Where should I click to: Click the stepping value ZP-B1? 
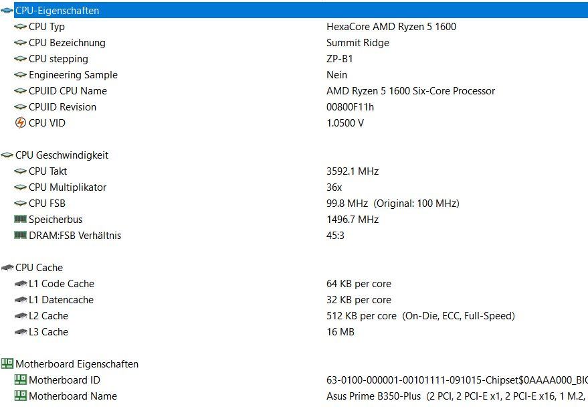340,60
